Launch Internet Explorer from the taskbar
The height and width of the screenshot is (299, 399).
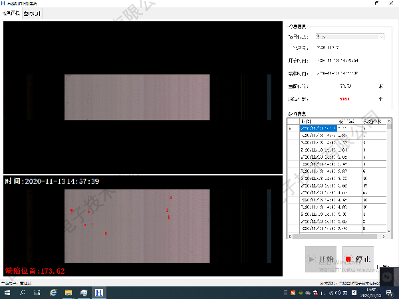(x=53, y=292)
